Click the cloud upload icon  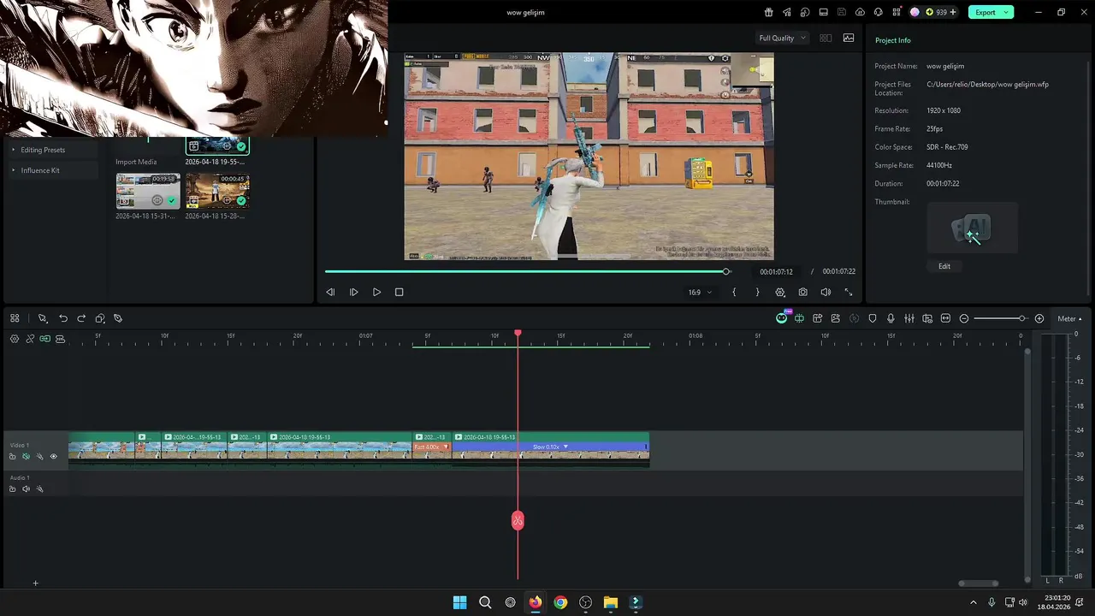coord(860,12)
